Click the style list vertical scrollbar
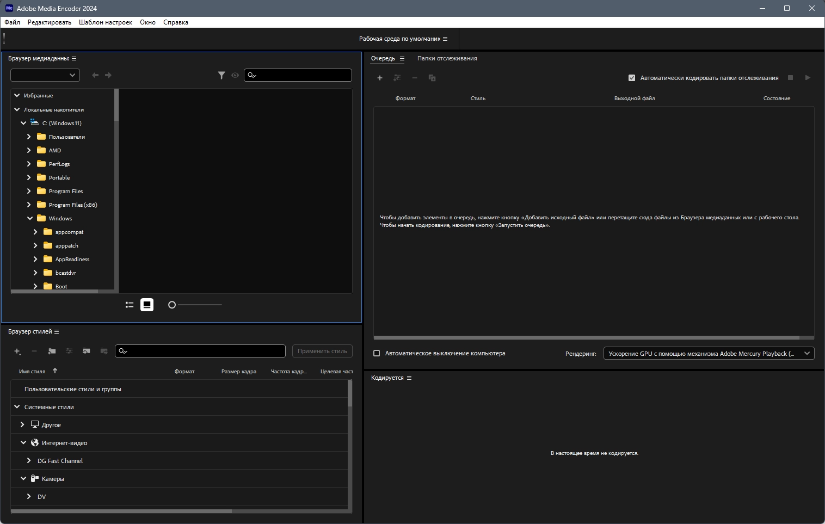 [x=350, y=393]
